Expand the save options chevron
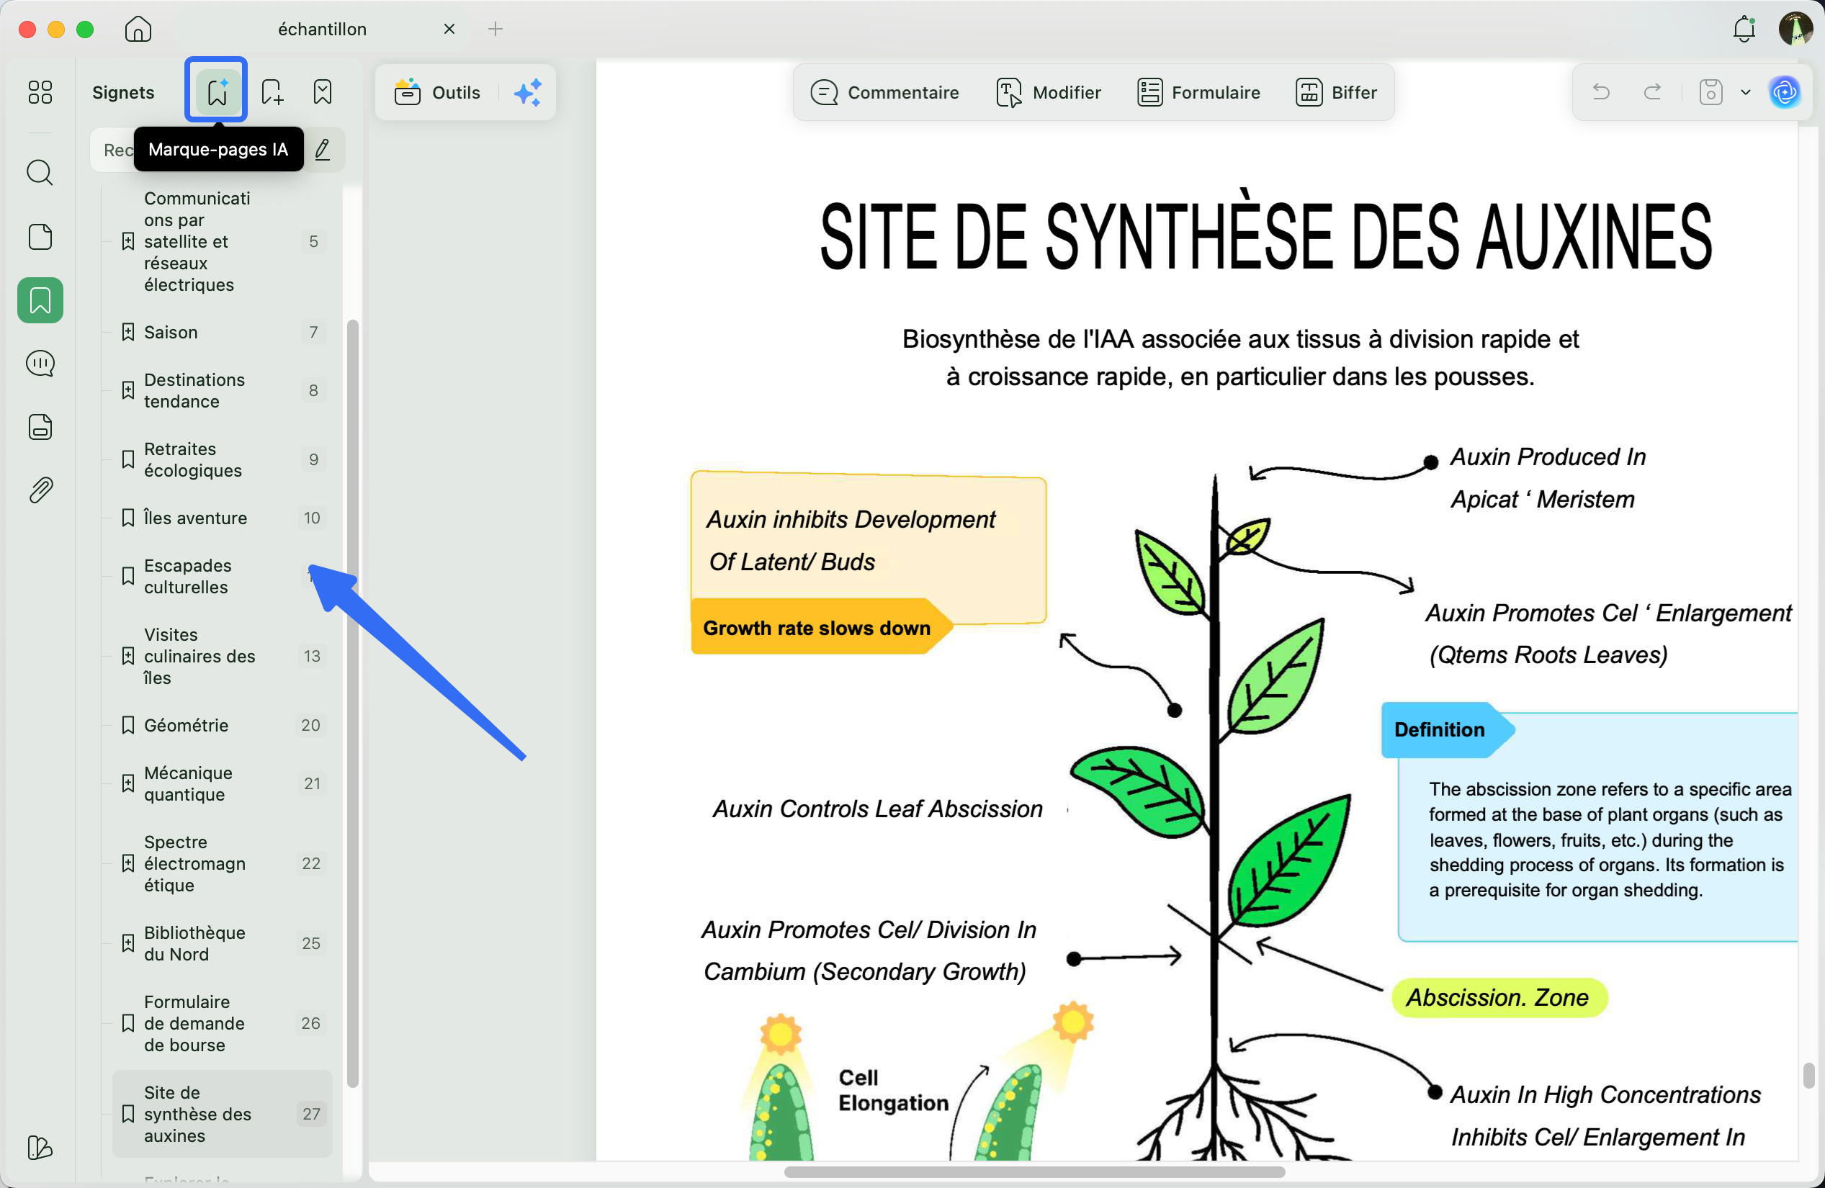The height and width of the screenshot is (1188, 1825). pyautogui.click(x=1745, y=92)
